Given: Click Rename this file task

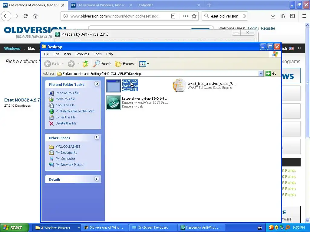Looking at the screenshot, I should tap(67, 93).
